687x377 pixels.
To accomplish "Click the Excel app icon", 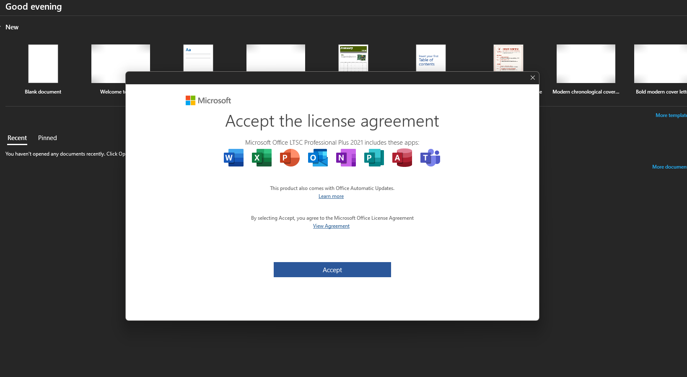I will click(x=262, y=158).
